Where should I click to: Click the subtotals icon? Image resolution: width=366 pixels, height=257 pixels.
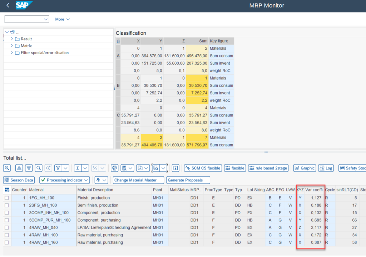click(95, 168)
